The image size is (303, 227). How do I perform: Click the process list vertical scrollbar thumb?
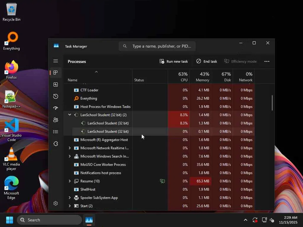coord(272,103)
